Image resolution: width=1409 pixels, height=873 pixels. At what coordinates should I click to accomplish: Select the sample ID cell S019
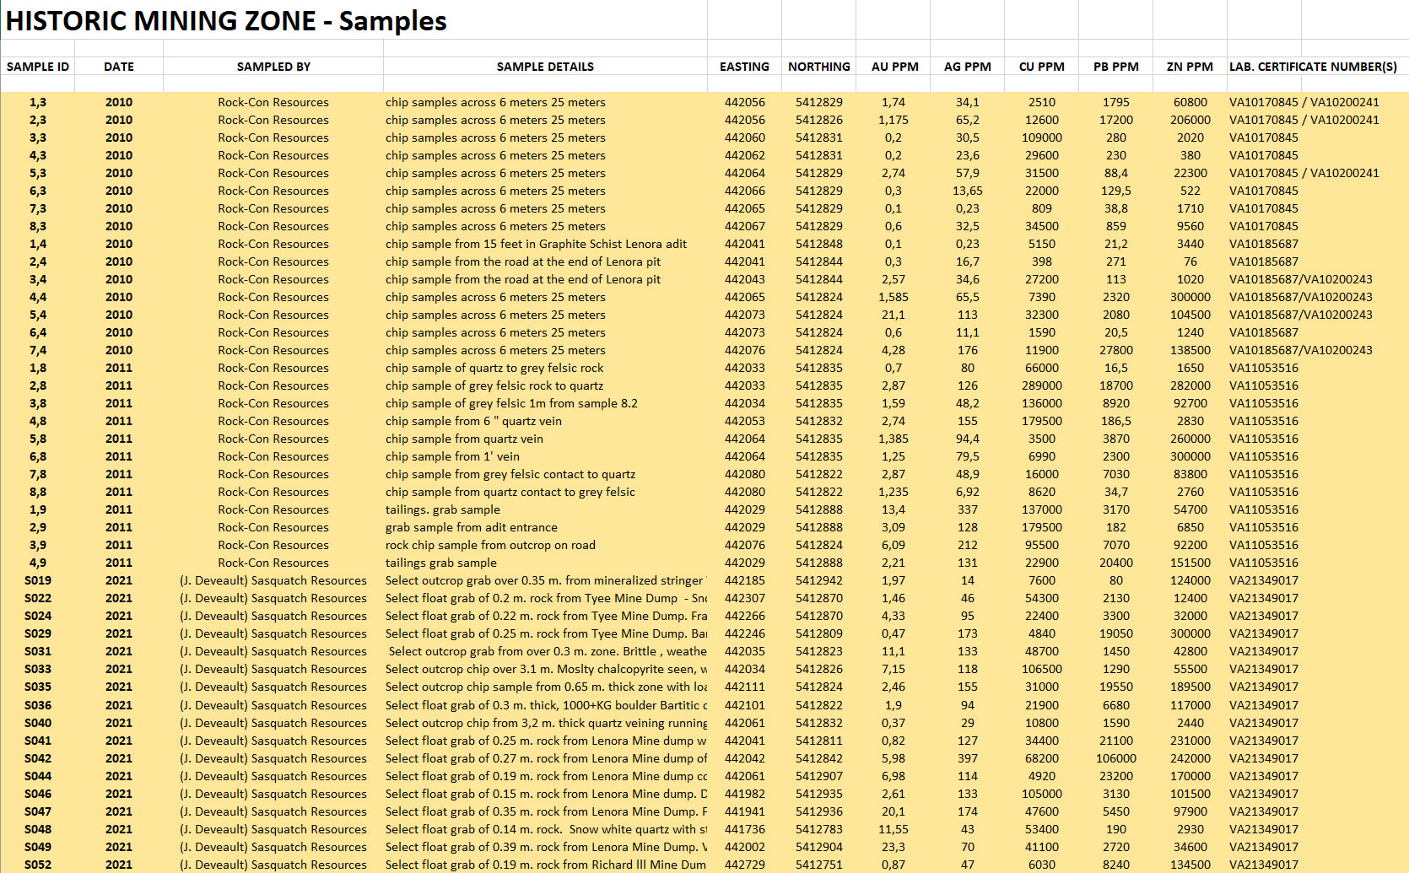(38, 580)
